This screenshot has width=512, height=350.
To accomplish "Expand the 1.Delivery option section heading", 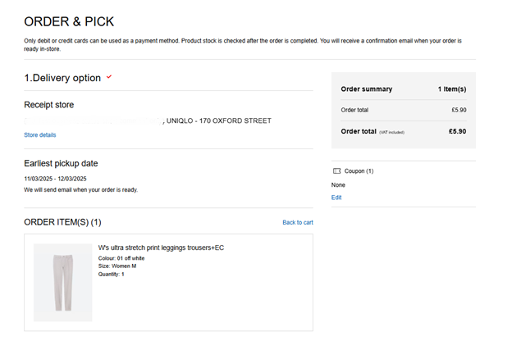I will [62, 78].
